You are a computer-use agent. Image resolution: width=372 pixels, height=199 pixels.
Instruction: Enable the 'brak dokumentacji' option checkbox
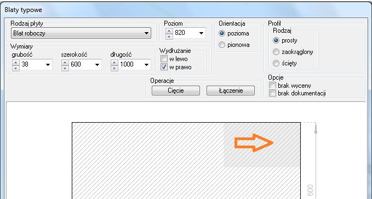pyautogui.click(x=272, y=93)
